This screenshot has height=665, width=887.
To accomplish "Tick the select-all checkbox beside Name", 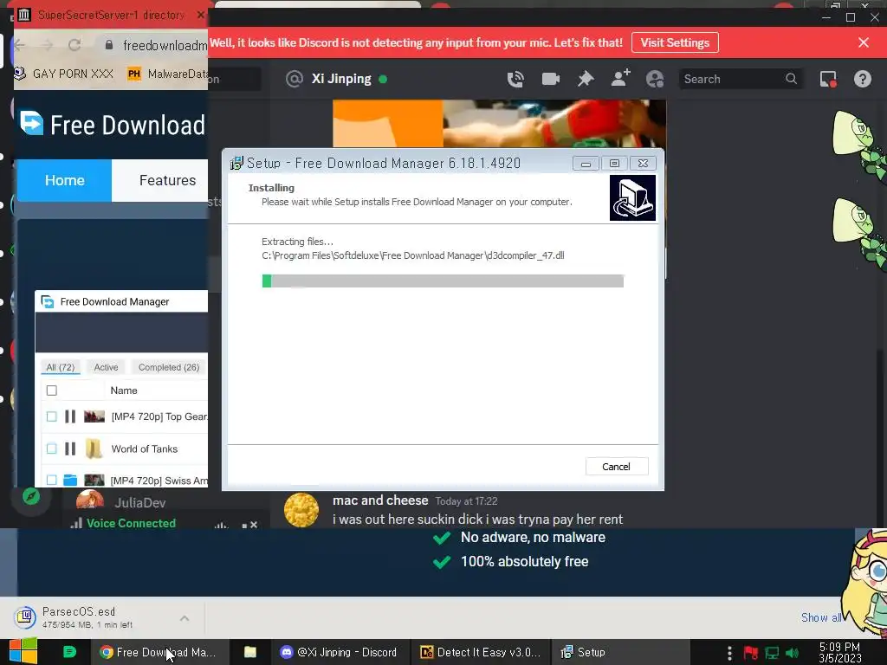I will [x=51, y=391].
